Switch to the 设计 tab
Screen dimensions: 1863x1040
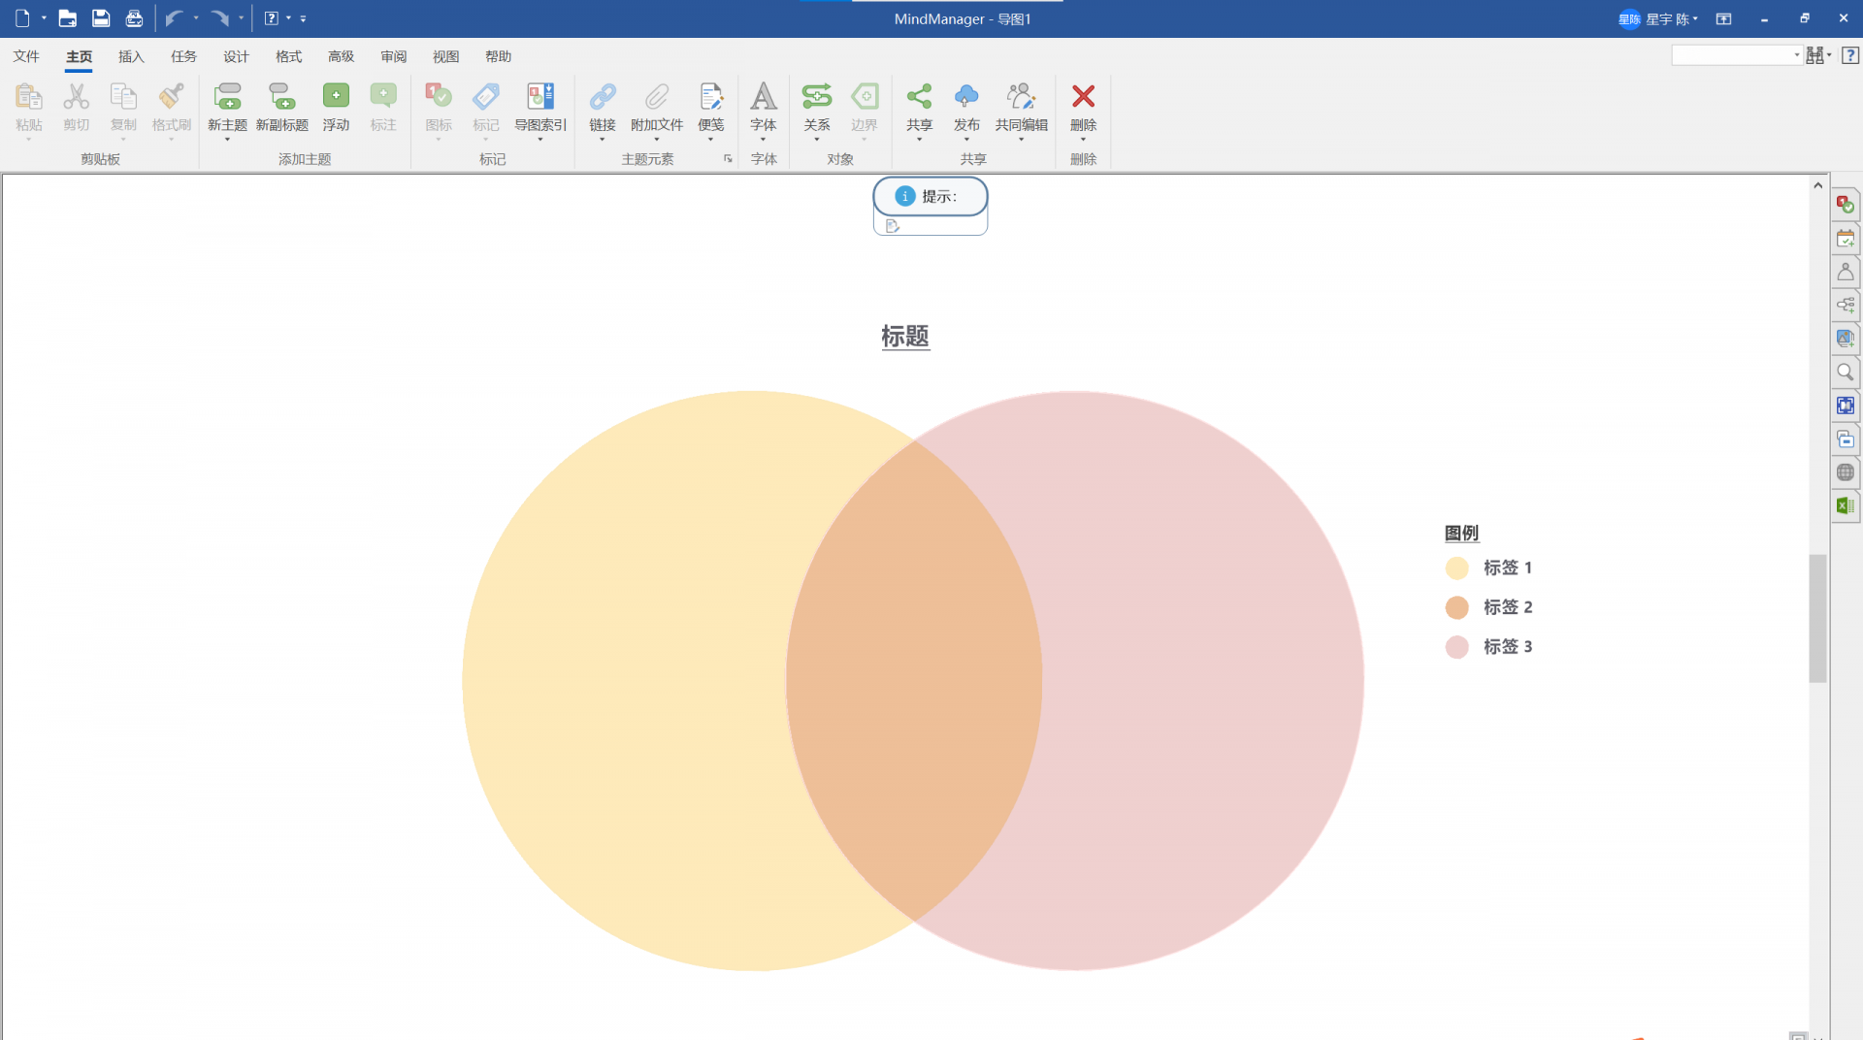236,56
